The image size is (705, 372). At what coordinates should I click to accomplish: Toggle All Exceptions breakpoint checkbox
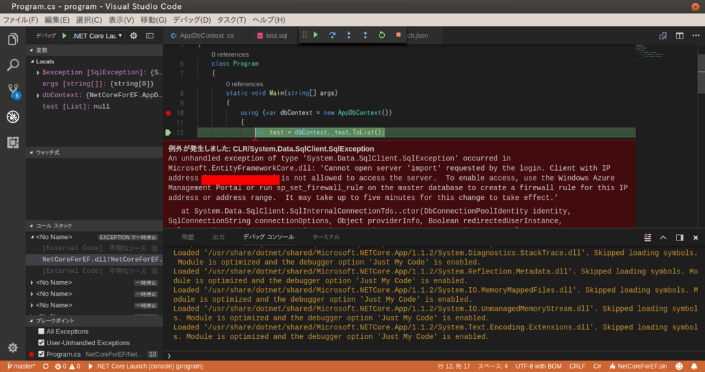click(41, 331)
